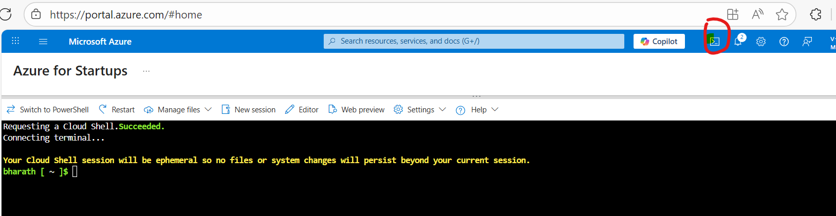Add this page to favorites star
Image resolution: width=836 pixels, height=216 pixels.
pos(782,14)
